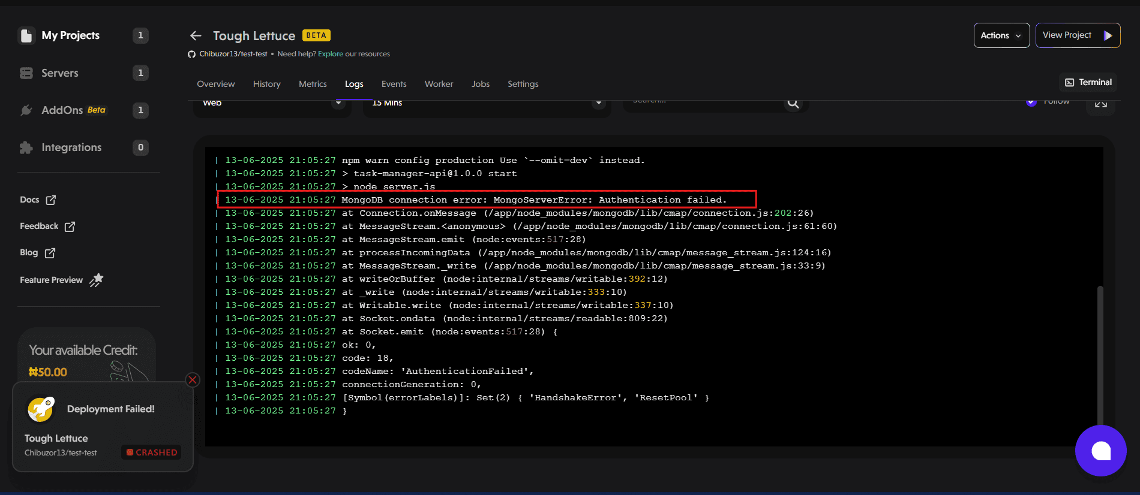Image resolution: width=1140 pixels, height=495 pixels.
Task: Click the Tough Lettuce title in notification card
Action: 56,439
